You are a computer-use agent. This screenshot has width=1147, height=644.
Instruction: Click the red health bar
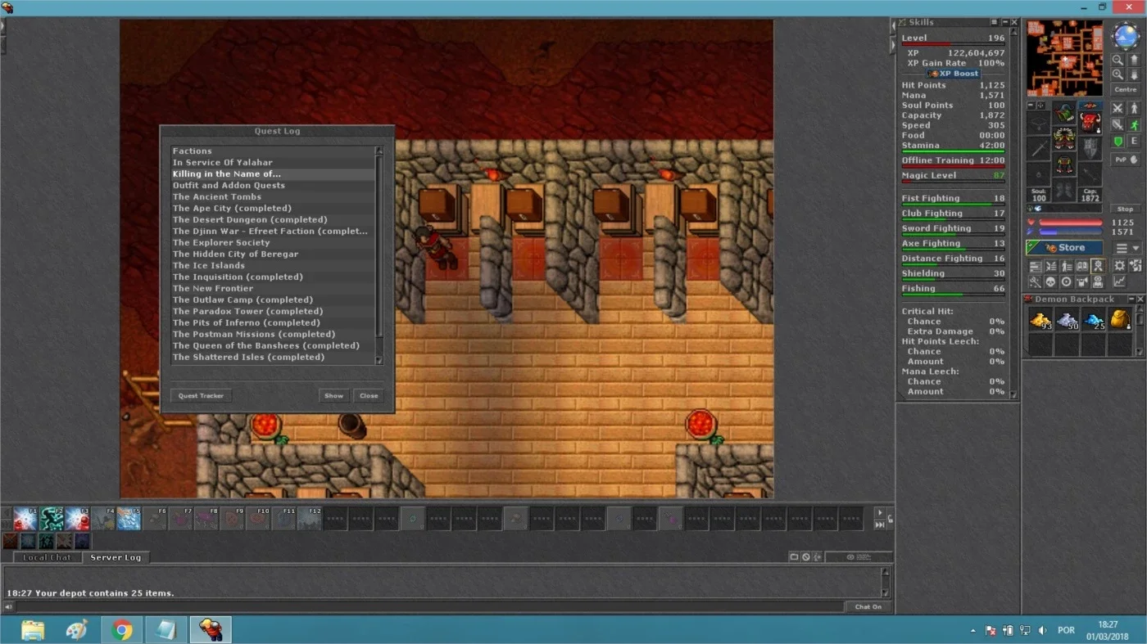click(x=1070, y=222)
